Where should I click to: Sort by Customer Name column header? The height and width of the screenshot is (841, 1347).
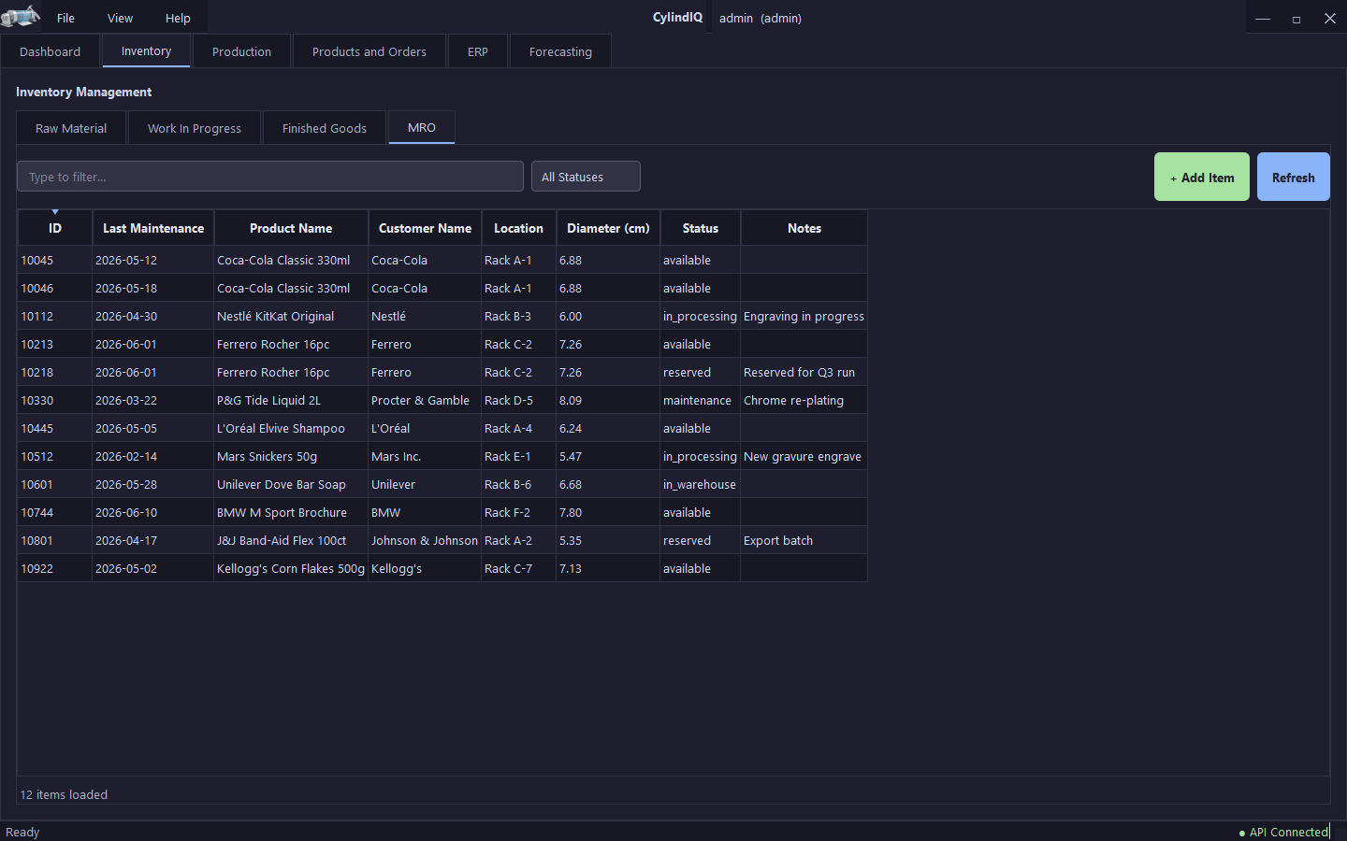point(425,228)
